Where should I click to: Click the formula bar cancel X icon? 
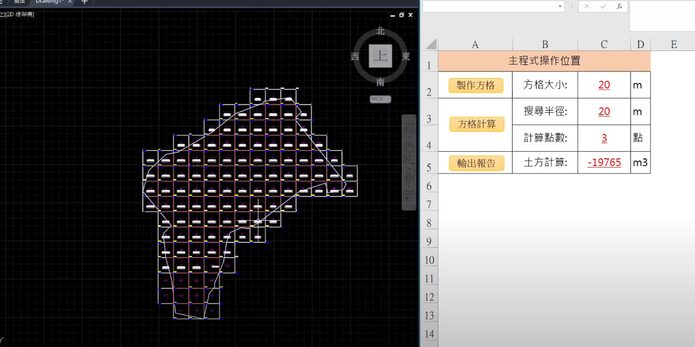587,7
